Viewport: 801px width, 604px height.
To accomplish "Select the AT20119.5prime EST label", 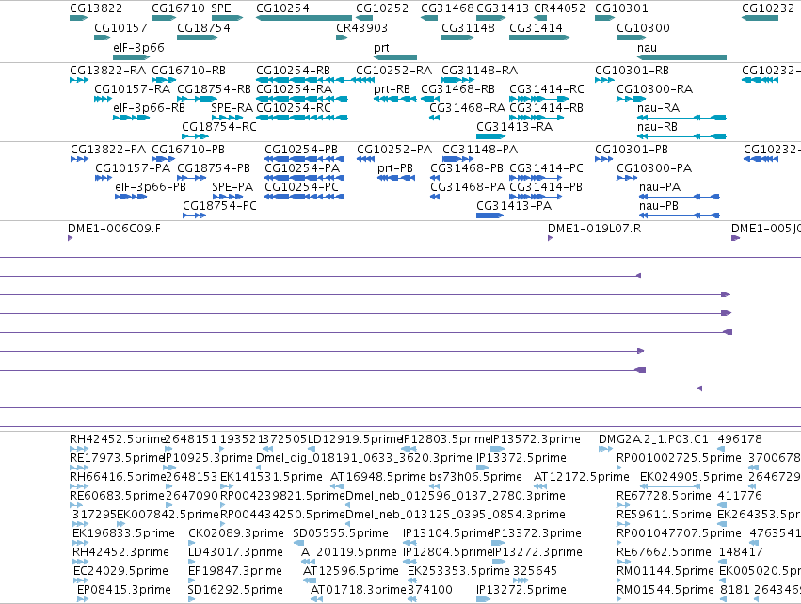I will [x=349, y=552].
